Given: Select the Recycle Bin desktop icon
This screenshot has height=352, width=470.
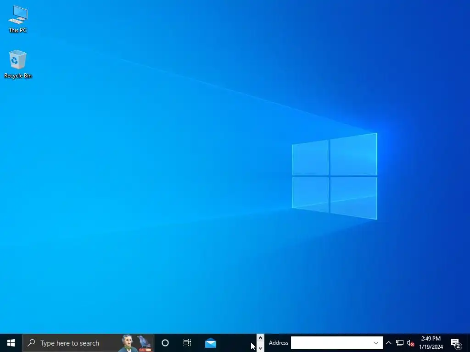Looking at the screenshot, I should click(x=18, y=64).
